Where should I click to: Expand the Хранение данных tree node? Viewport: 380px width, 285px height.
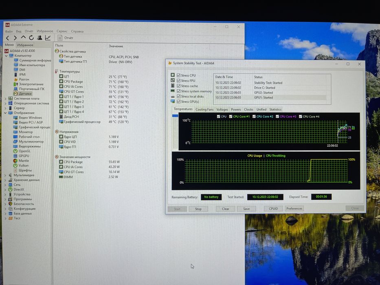coord(6,180)
